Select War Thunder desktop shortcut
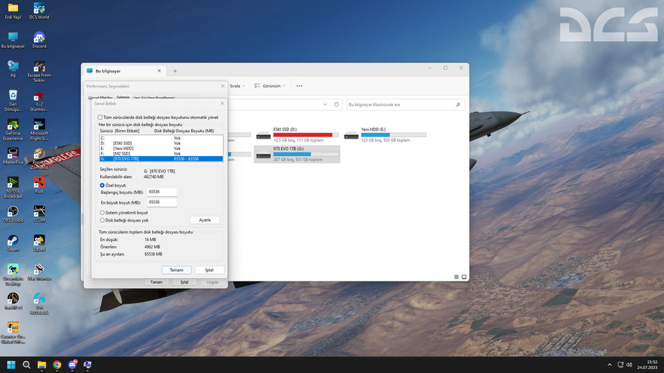The width and height of the screenshot is (664, 373). click(x=39, y=272)
